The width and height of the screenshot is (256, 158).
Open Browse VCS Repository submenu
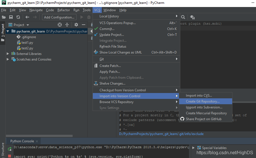pyautogui.click(x=136, y=102)
